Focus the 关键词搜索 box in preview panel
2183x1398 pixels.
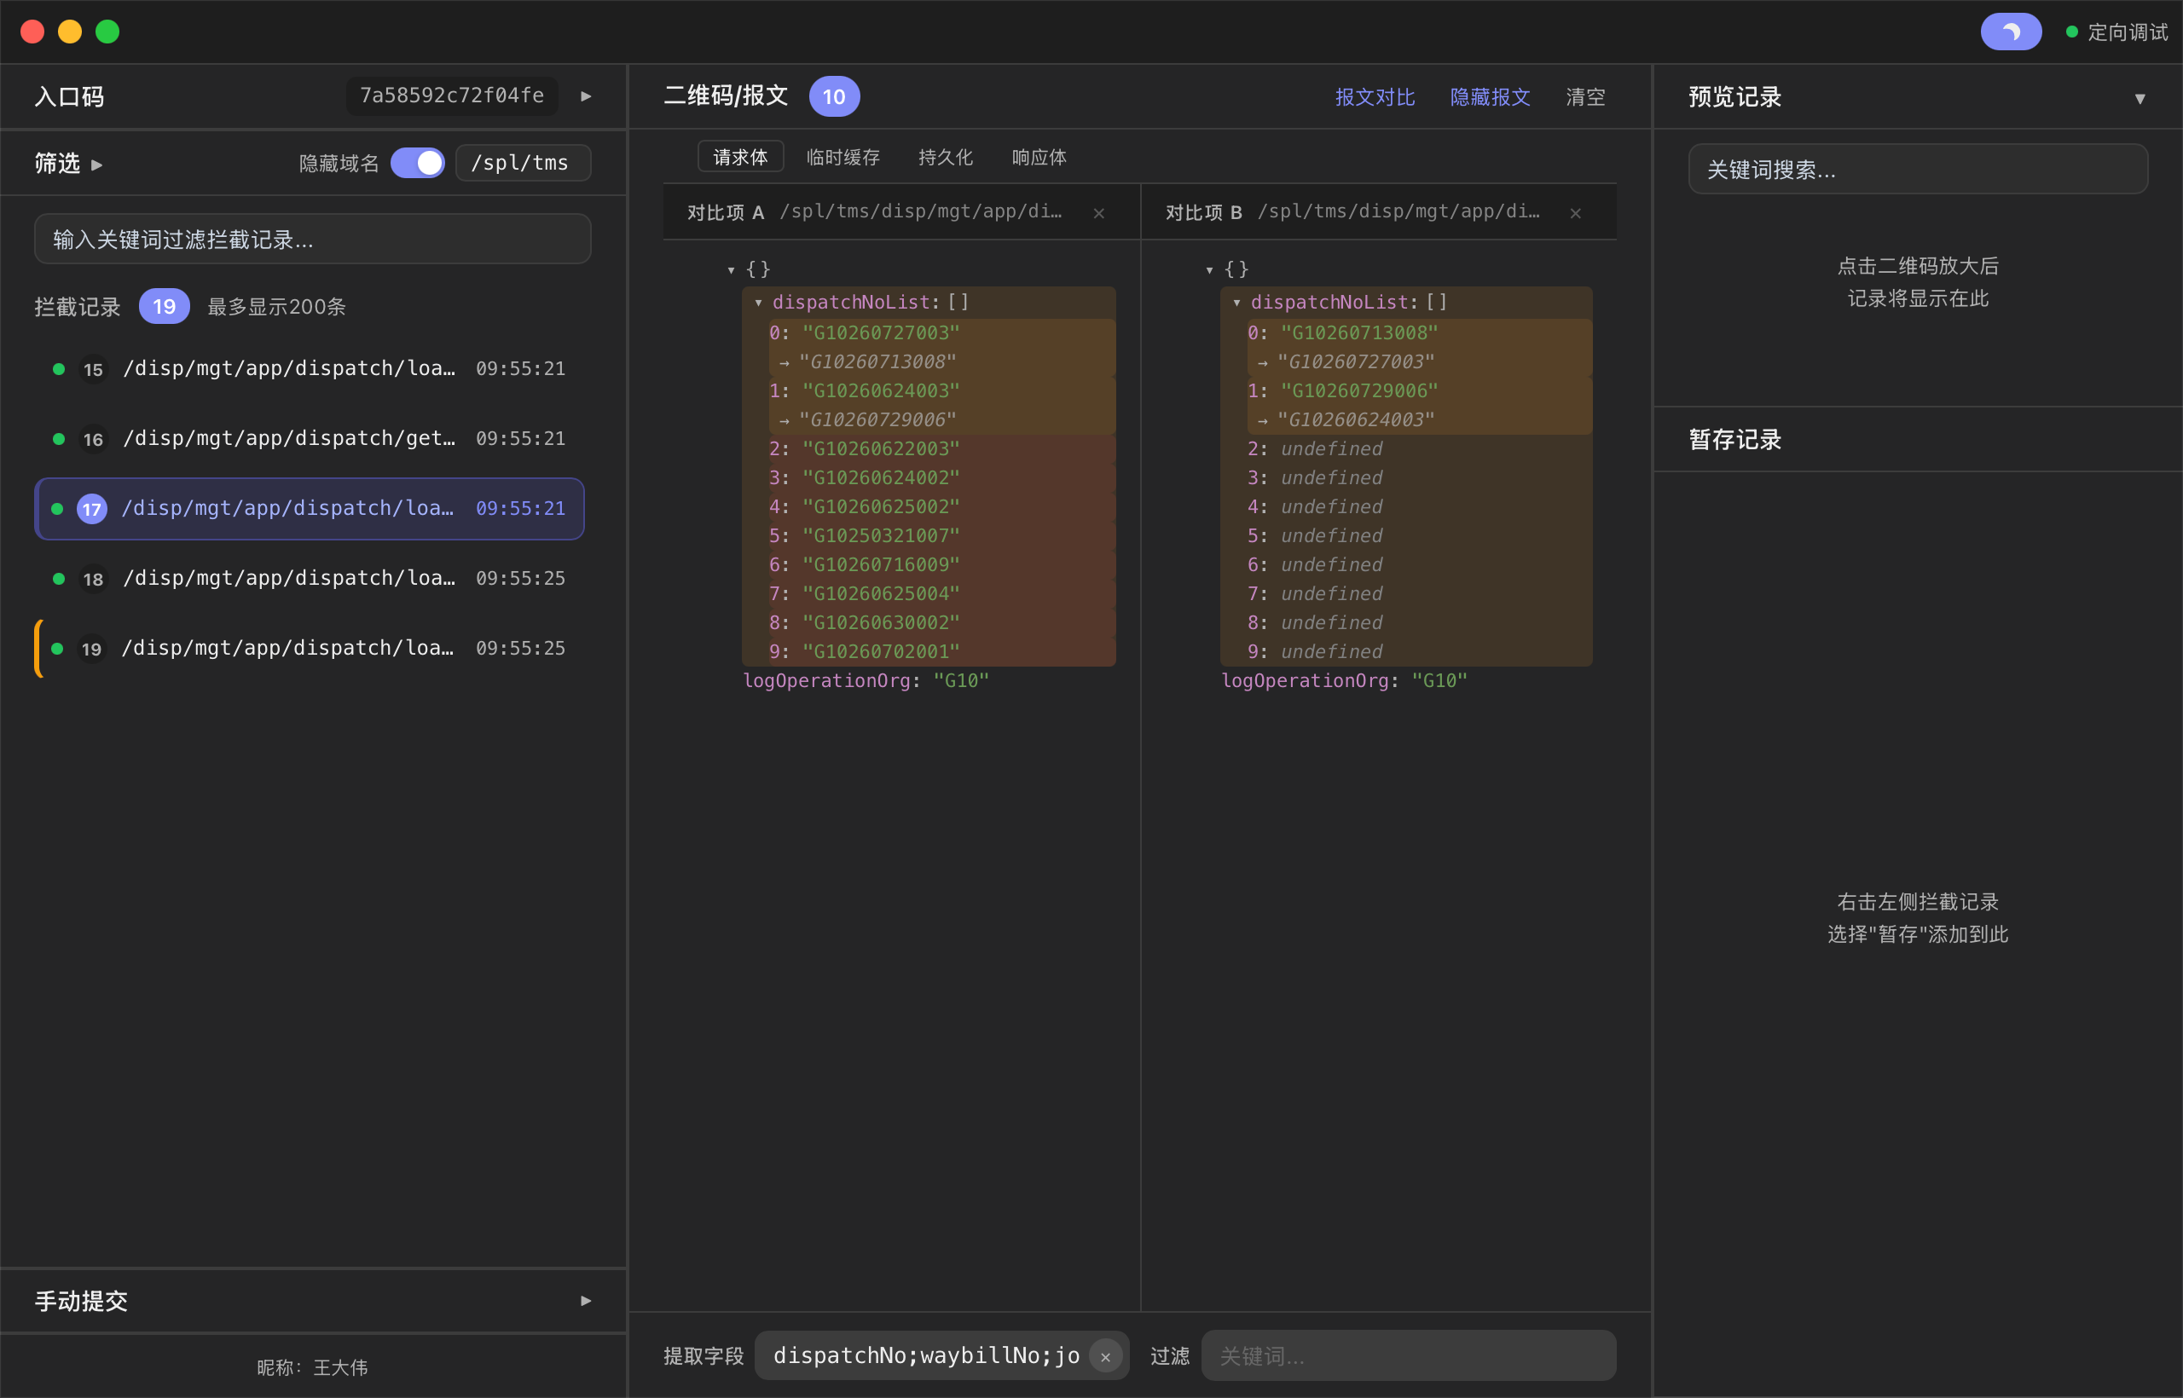1918,169
